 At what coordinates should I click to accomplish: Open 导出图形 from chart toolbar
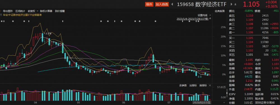(8, 11)
